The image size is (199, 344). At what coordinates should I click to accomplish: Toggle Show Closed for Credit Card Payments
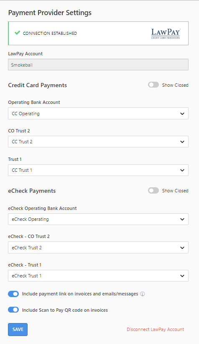pos(153,85)
